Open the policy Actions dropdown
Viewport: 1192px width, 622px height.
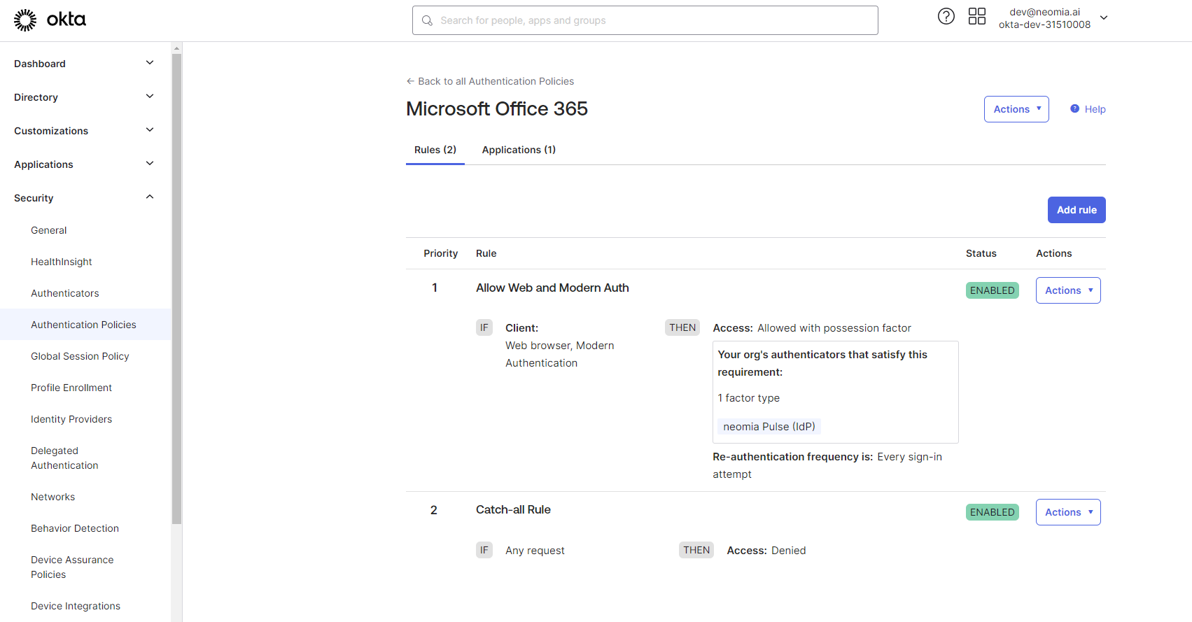(1016, 109)
